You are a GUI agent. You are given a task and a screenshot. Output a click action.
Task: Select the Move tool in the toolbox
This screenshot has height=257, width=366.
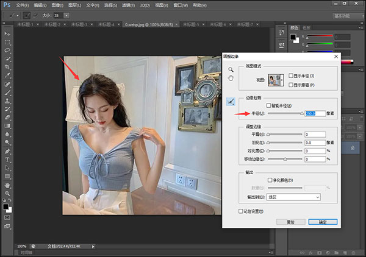[7, 33]
